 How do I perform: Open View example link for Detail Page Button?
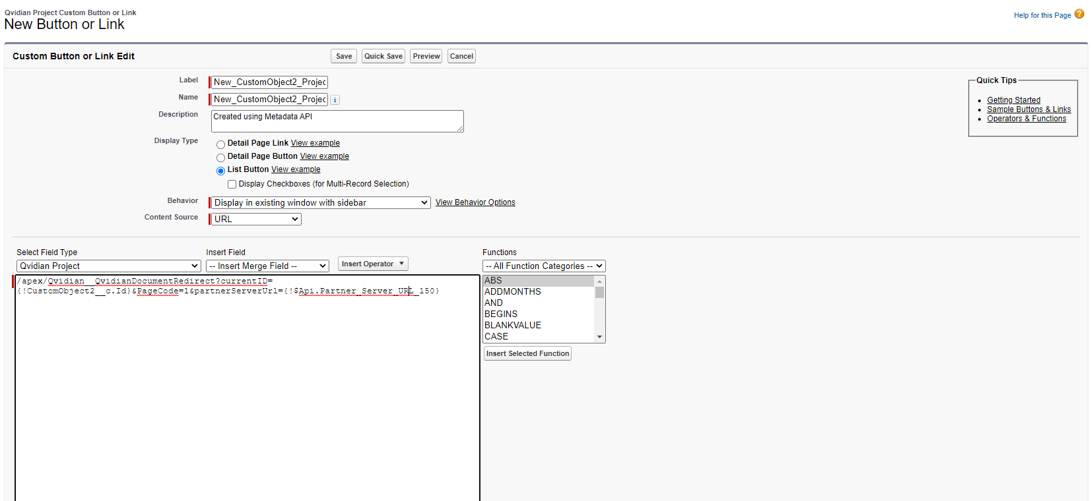coord(325,156)
